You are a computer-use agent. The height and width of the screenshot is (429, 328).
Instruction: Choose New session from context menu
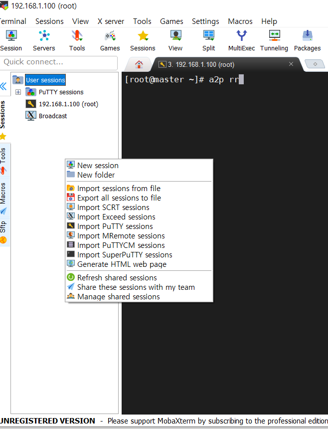click(x=139, y=166)
